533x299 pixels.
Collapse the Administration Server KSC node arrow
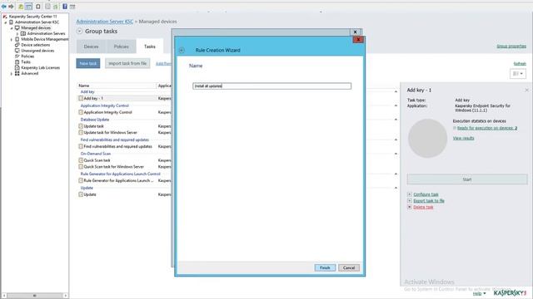(x=6, y=22)
